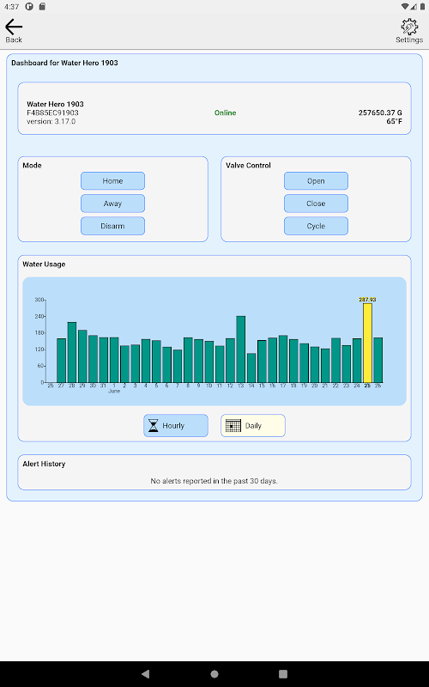This screenshot has height=687, width=429.
Task: Click the Online status text
Action: point(226,112)
